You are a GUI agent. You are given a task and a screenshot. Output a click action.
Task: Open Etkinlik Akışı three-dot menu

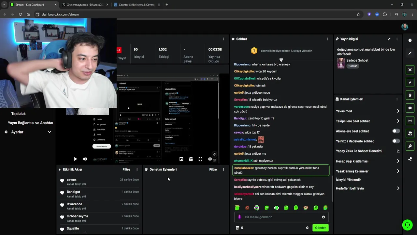pos(137,169)
